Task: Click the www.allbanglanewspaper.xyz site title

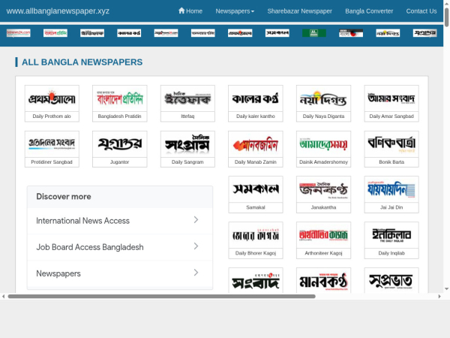Action: click(x=58, y=11)
